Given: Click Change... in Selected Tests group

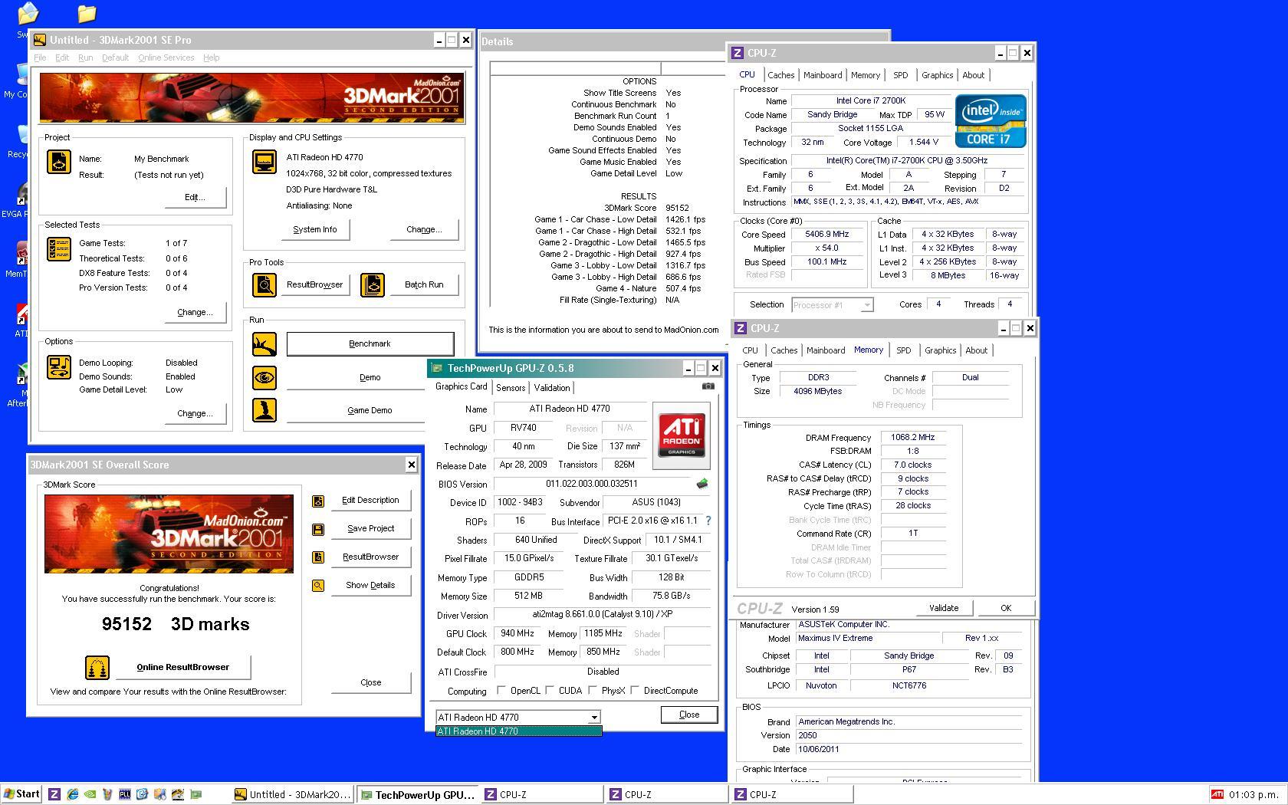Looking at the screenshot, I should point(195,312).
